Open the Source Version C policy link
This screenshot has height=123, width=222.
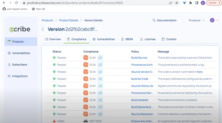point(143,72)
